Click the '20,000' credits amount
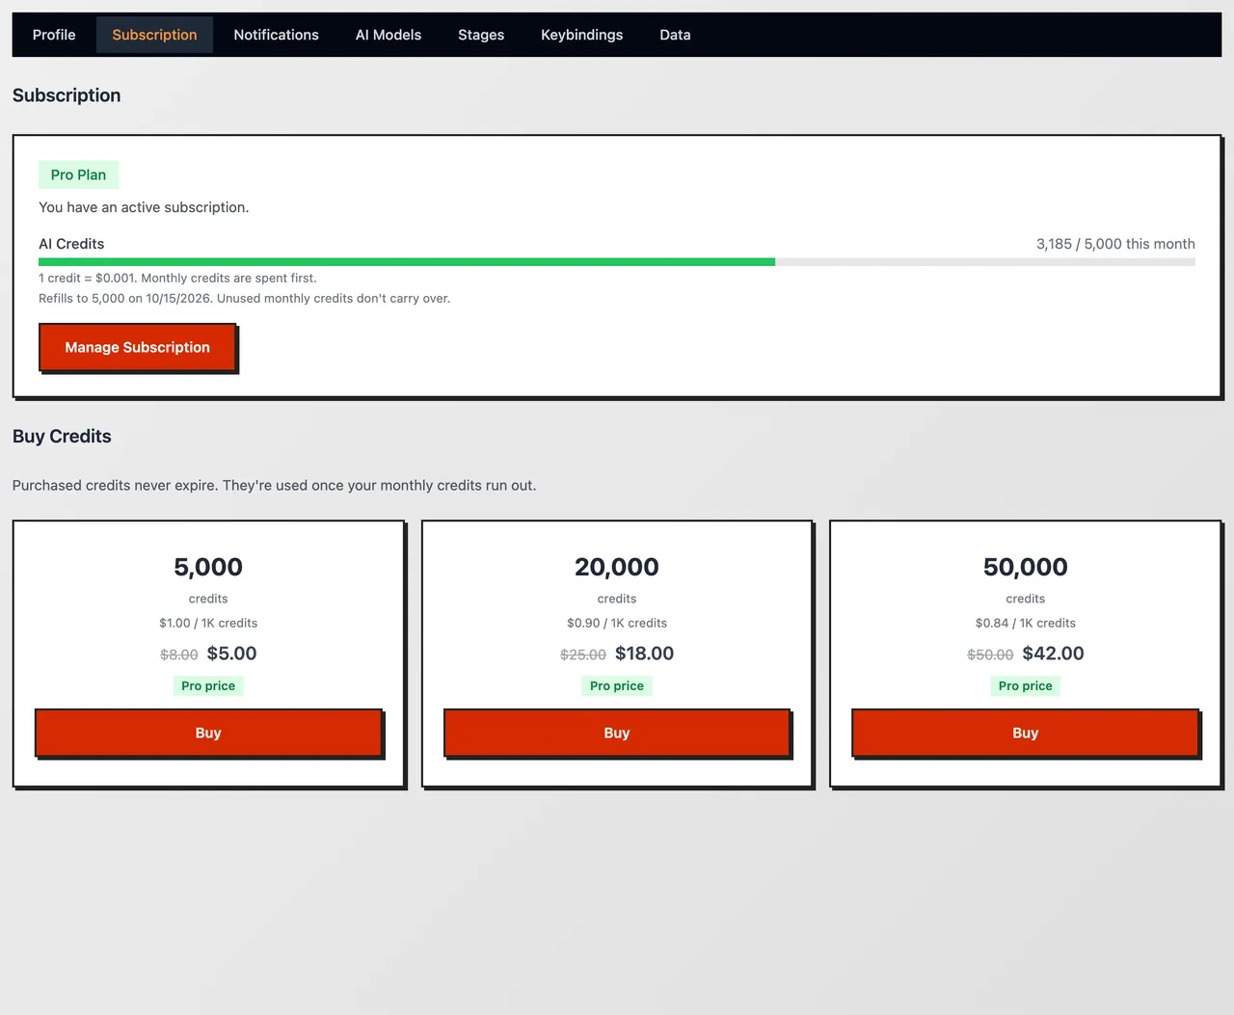This screenshot has width=1234, height=1015. (x=617, y=567)
